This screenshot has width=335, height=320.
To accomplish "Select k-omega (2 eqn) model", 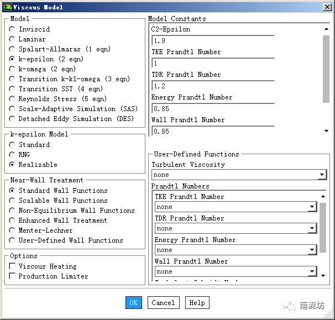I will pos(13,69).
